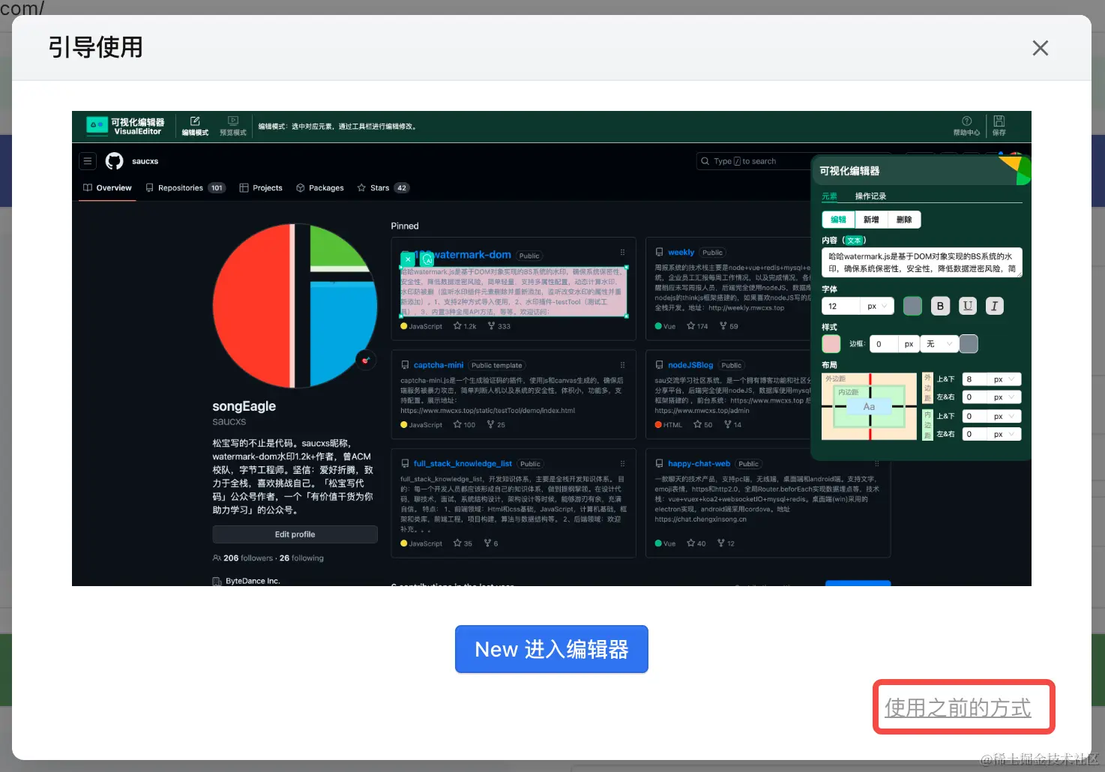Viewport: 1105px width, 772px height.
Task: Click the 内容 text content box
Action: [922, 262]
